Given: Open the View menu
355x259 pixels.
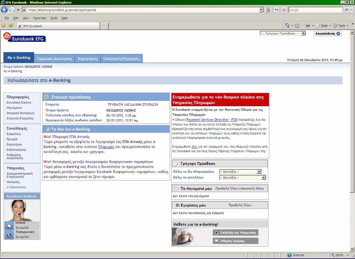Looking at the screenshot, I should point(26,18).
